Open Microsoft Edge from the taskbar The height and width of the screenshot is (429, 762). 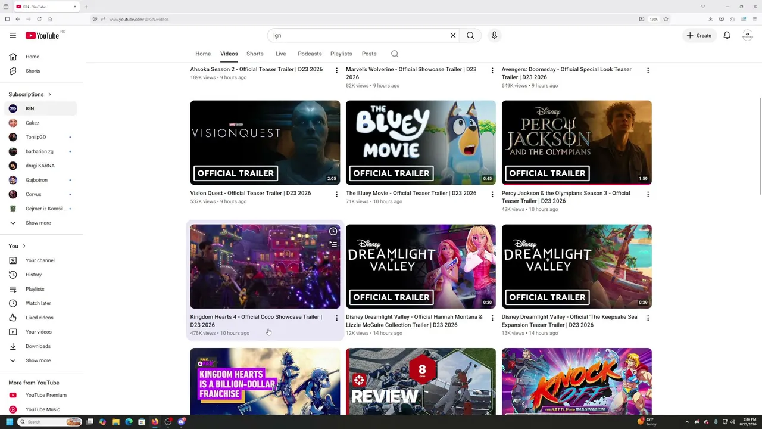point(129,422)
